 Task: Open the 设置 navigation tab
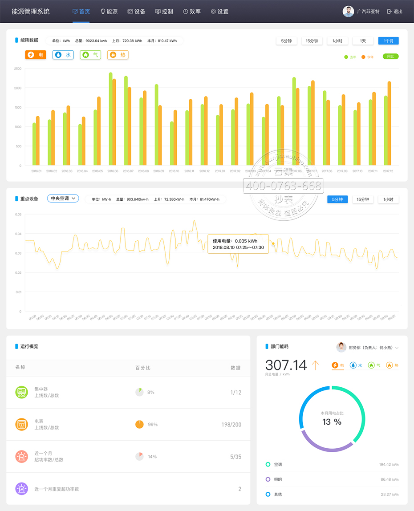[x=219, y=12]
